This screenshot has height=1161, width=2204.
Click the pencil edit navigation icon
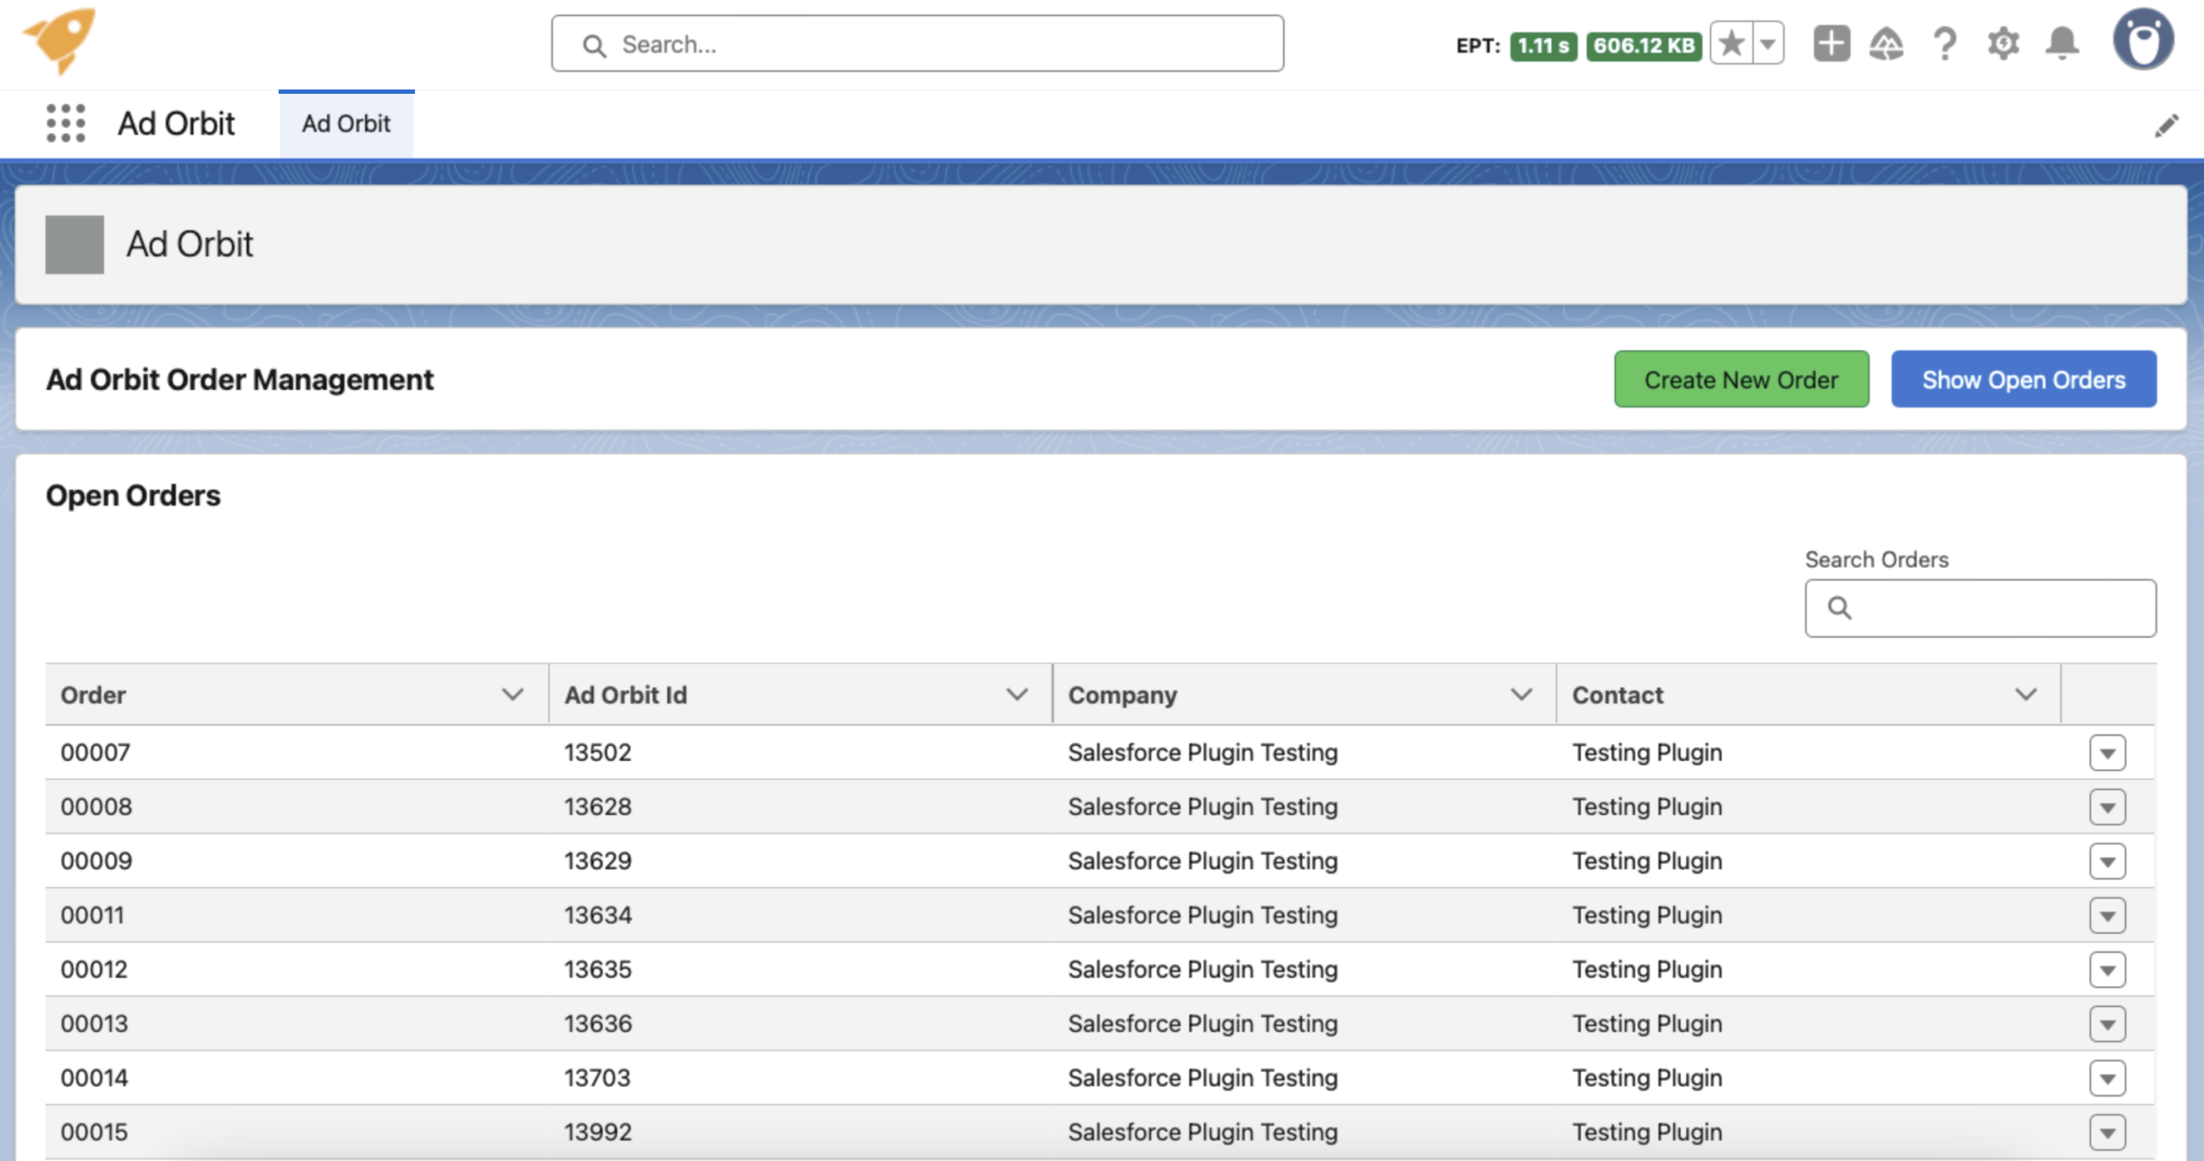[x=2166, y=126]
